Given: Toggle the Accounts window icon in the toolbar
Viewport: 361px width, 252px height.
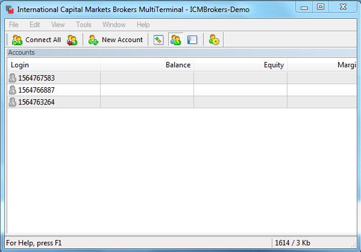Looking at the screenshot, I should 175,40.
